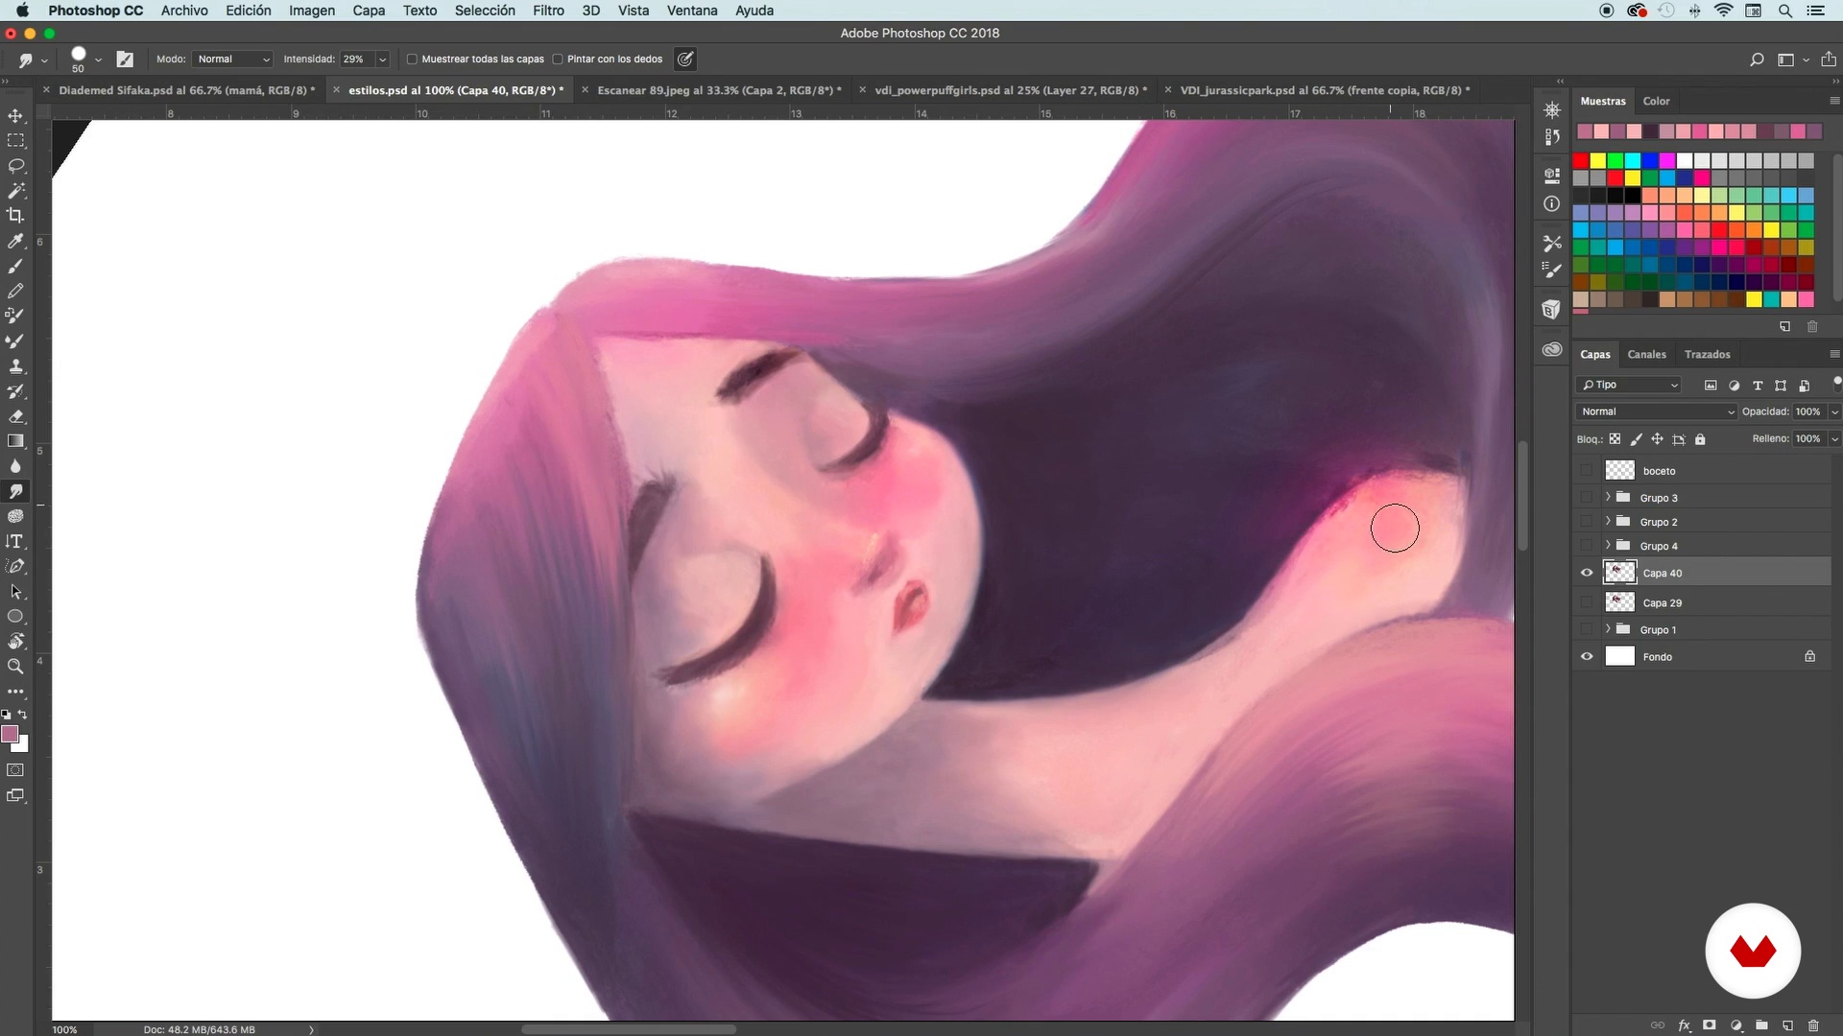Hide the Fondo layer
The image size is (1843, 1036).
[x=1587, y=657]
